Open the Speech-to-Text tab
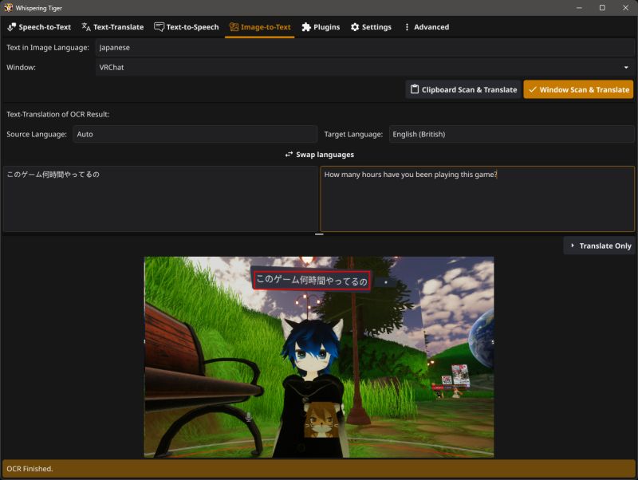Screen dimensions: 638x480 (39, 27)
